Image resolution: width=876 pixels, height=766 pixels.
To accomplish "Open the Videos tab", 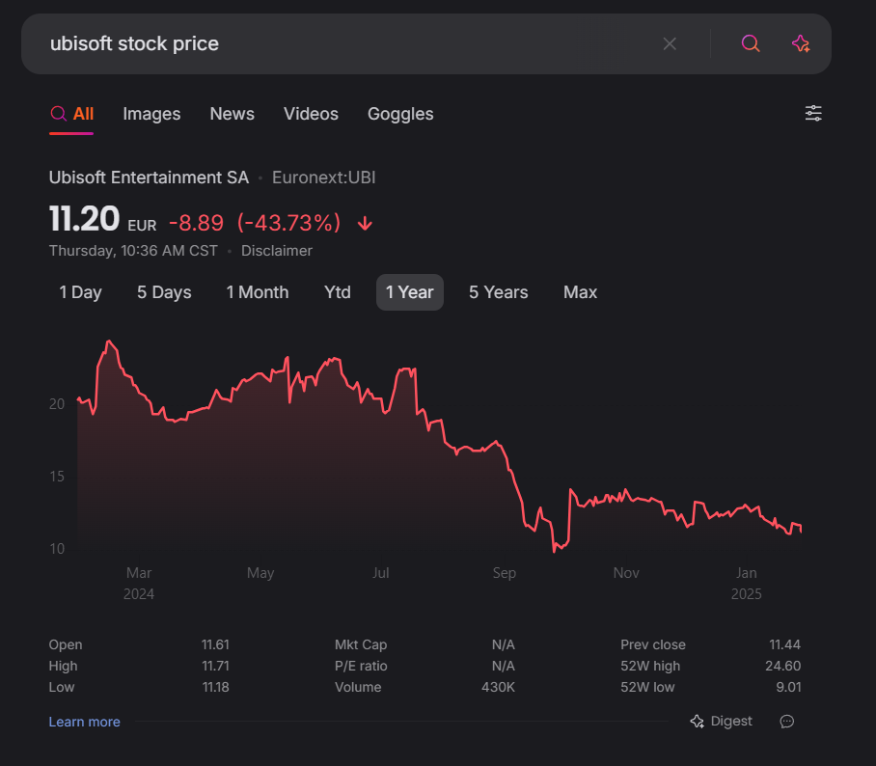I will pyautogui.click(x=311, y=114).
